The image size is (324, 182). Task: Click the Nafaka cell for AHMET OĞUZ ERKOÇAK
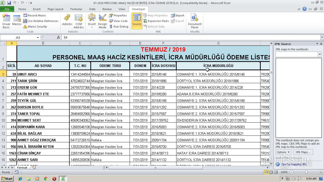click(x=110, y=140)
